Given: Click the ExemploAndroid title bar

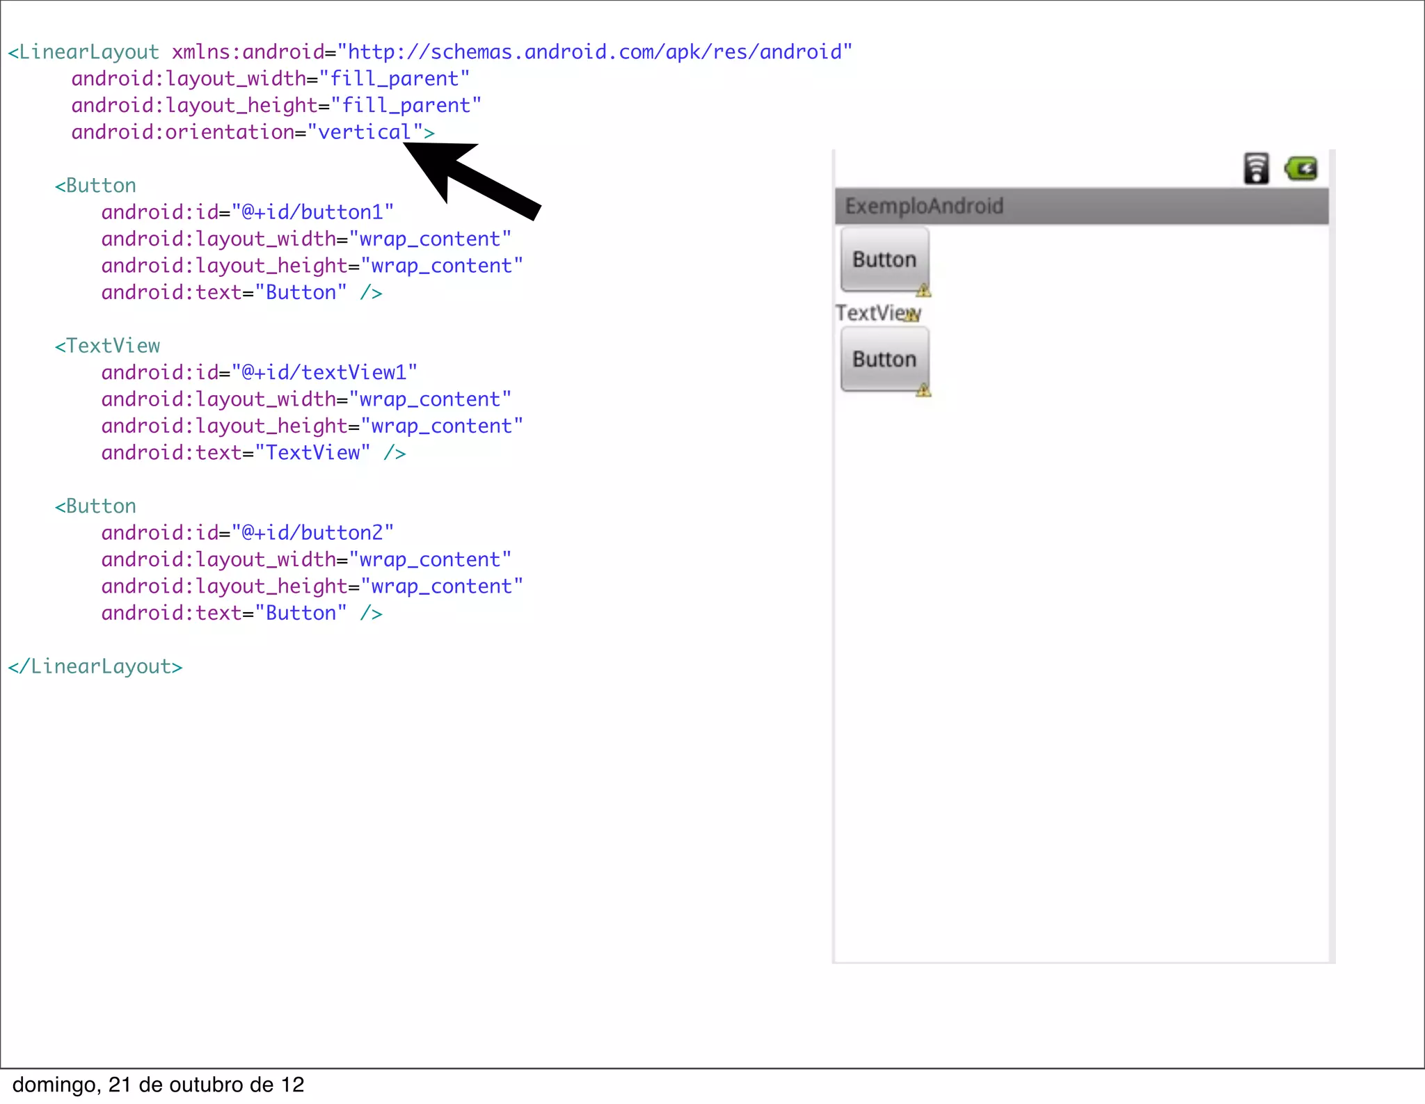Looking at the screenshot, I should pos(1081,206).
